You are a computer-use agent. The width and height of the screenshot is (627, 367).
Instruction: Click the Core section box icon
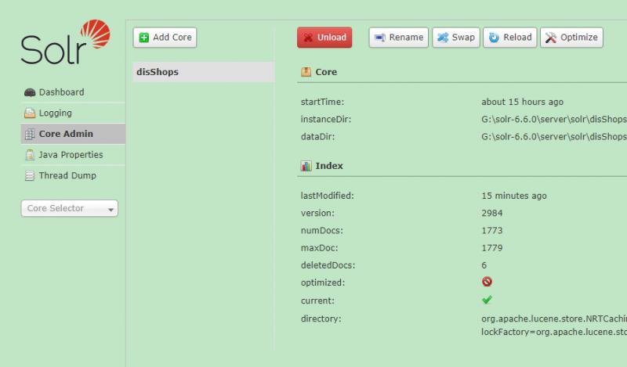(x=306, y=72)
